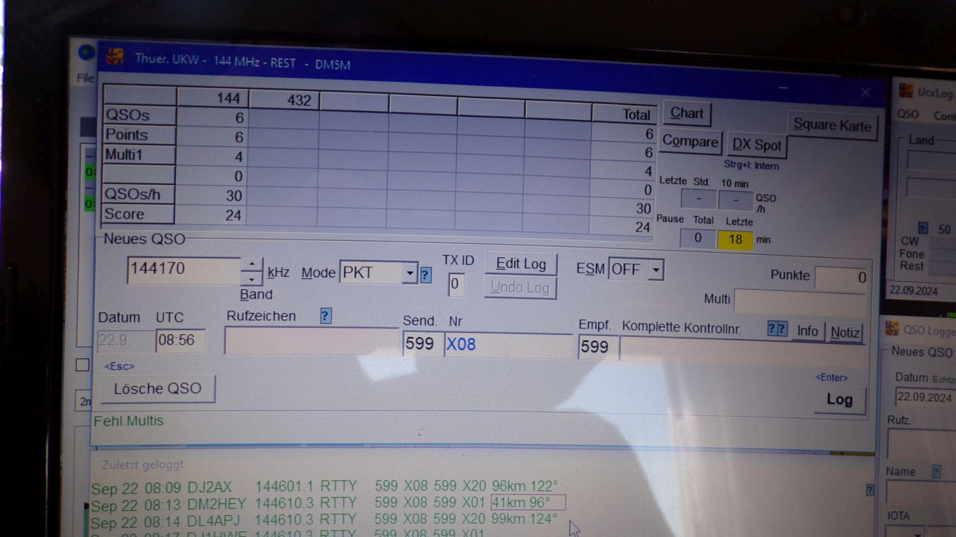Click the help icon beside Rufzeichen label
The image size is (956, 537).
tap(326, 316)
